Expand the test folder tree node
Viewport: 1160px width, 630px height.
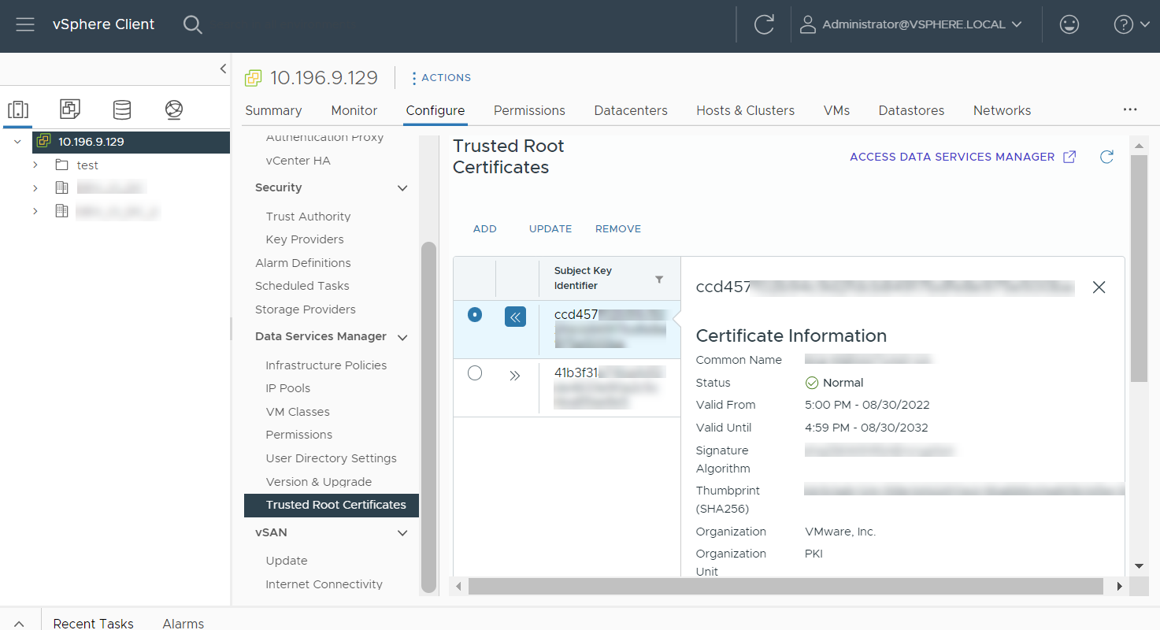(x=35, y=165)
